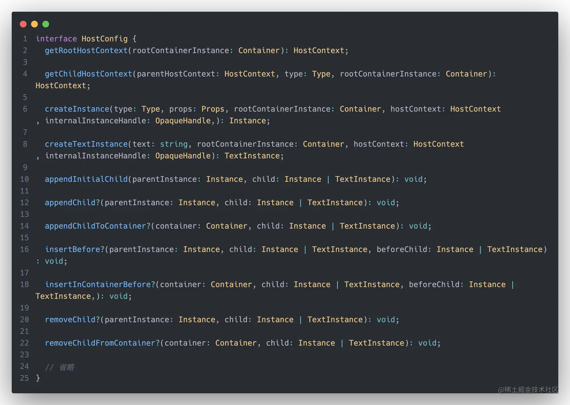Click the closing brace on line 25
The height and width of the screenshot is (405, 570).
pos(38,378)
